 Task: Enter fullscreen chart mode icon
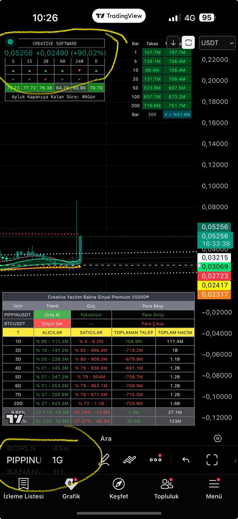[212, 460]
